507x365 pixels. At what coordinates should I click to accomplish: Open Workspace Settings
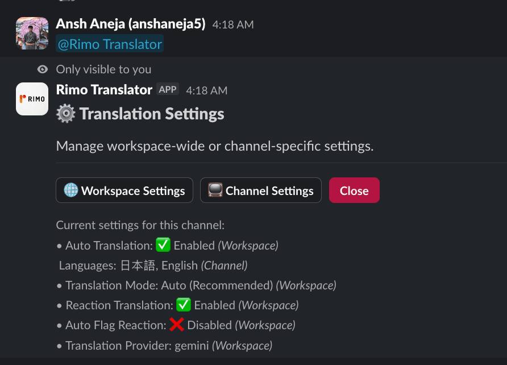(124, 190)
